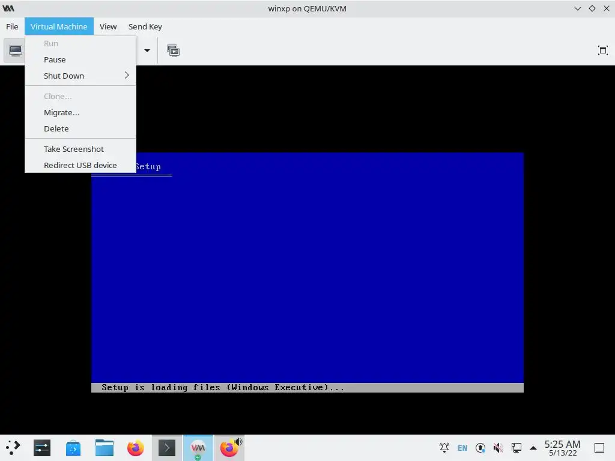The width and height of the screenshot is (615, 461).
Task: Open the File menu
Action: pyautogui.click(x=12, y=26)
